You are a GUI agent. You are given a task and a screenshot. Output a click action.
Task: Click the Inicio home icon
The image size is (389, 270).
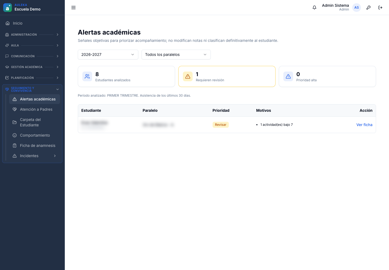click(x=8, y=23)
